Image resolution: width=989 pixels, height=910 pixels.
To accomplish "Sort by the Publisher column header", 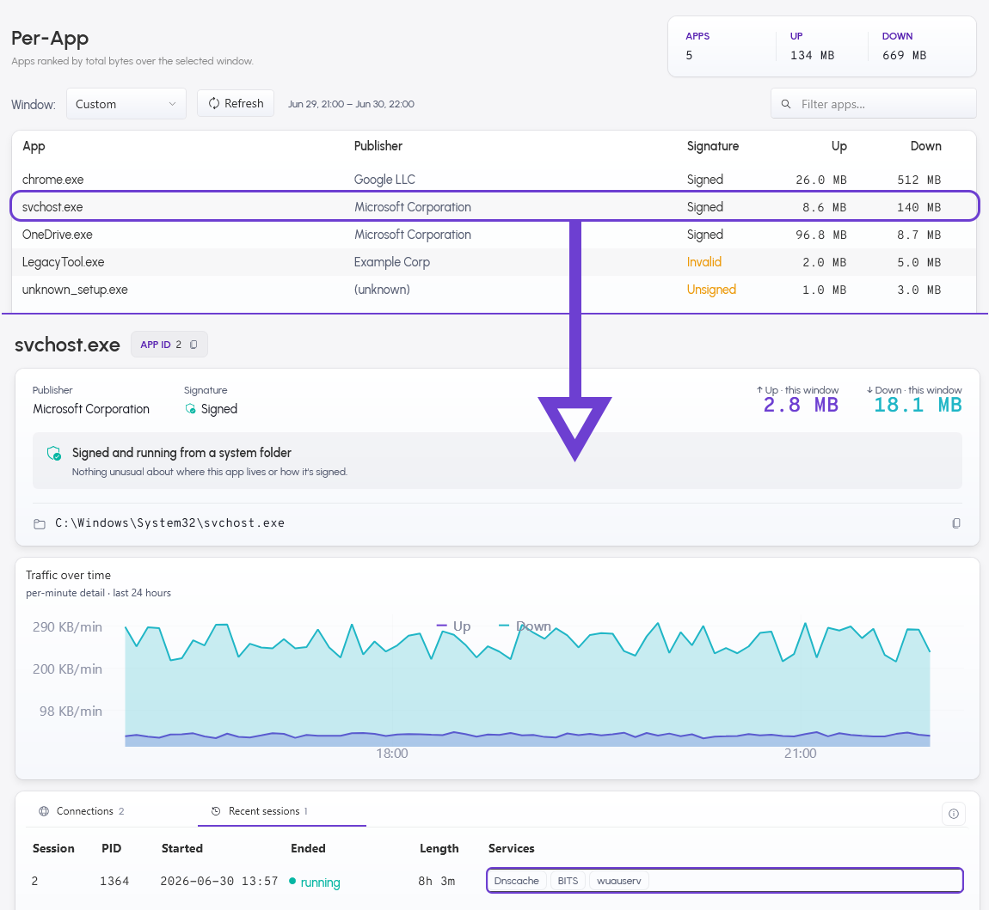I will [x=378, y=145].
